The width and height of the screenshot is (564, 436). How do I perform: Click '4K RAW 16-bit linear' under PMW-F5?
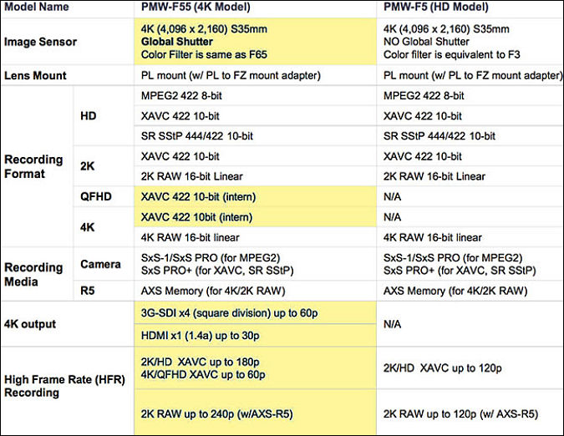(432, 237)
